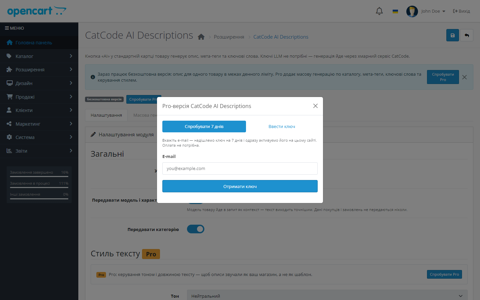This screenshot has width=480, height=300.
Task: Click the Безкоштовна версія badge
Action: (104, 99)
